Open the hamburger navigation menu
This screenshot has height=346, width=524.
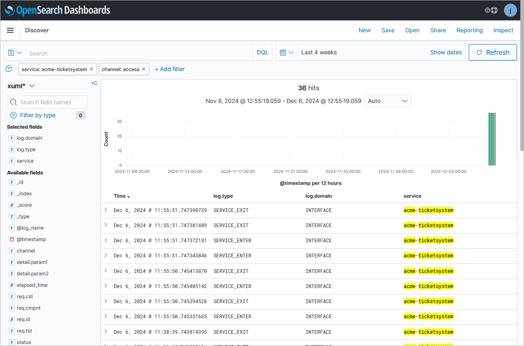(10, 30)
